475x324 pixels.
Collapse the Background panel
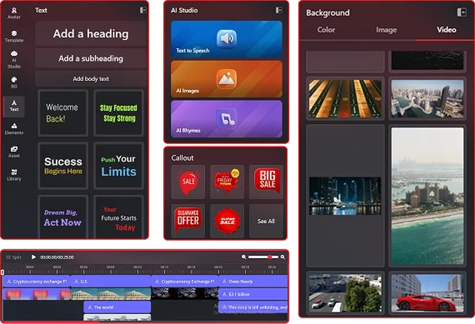point(461,12)
